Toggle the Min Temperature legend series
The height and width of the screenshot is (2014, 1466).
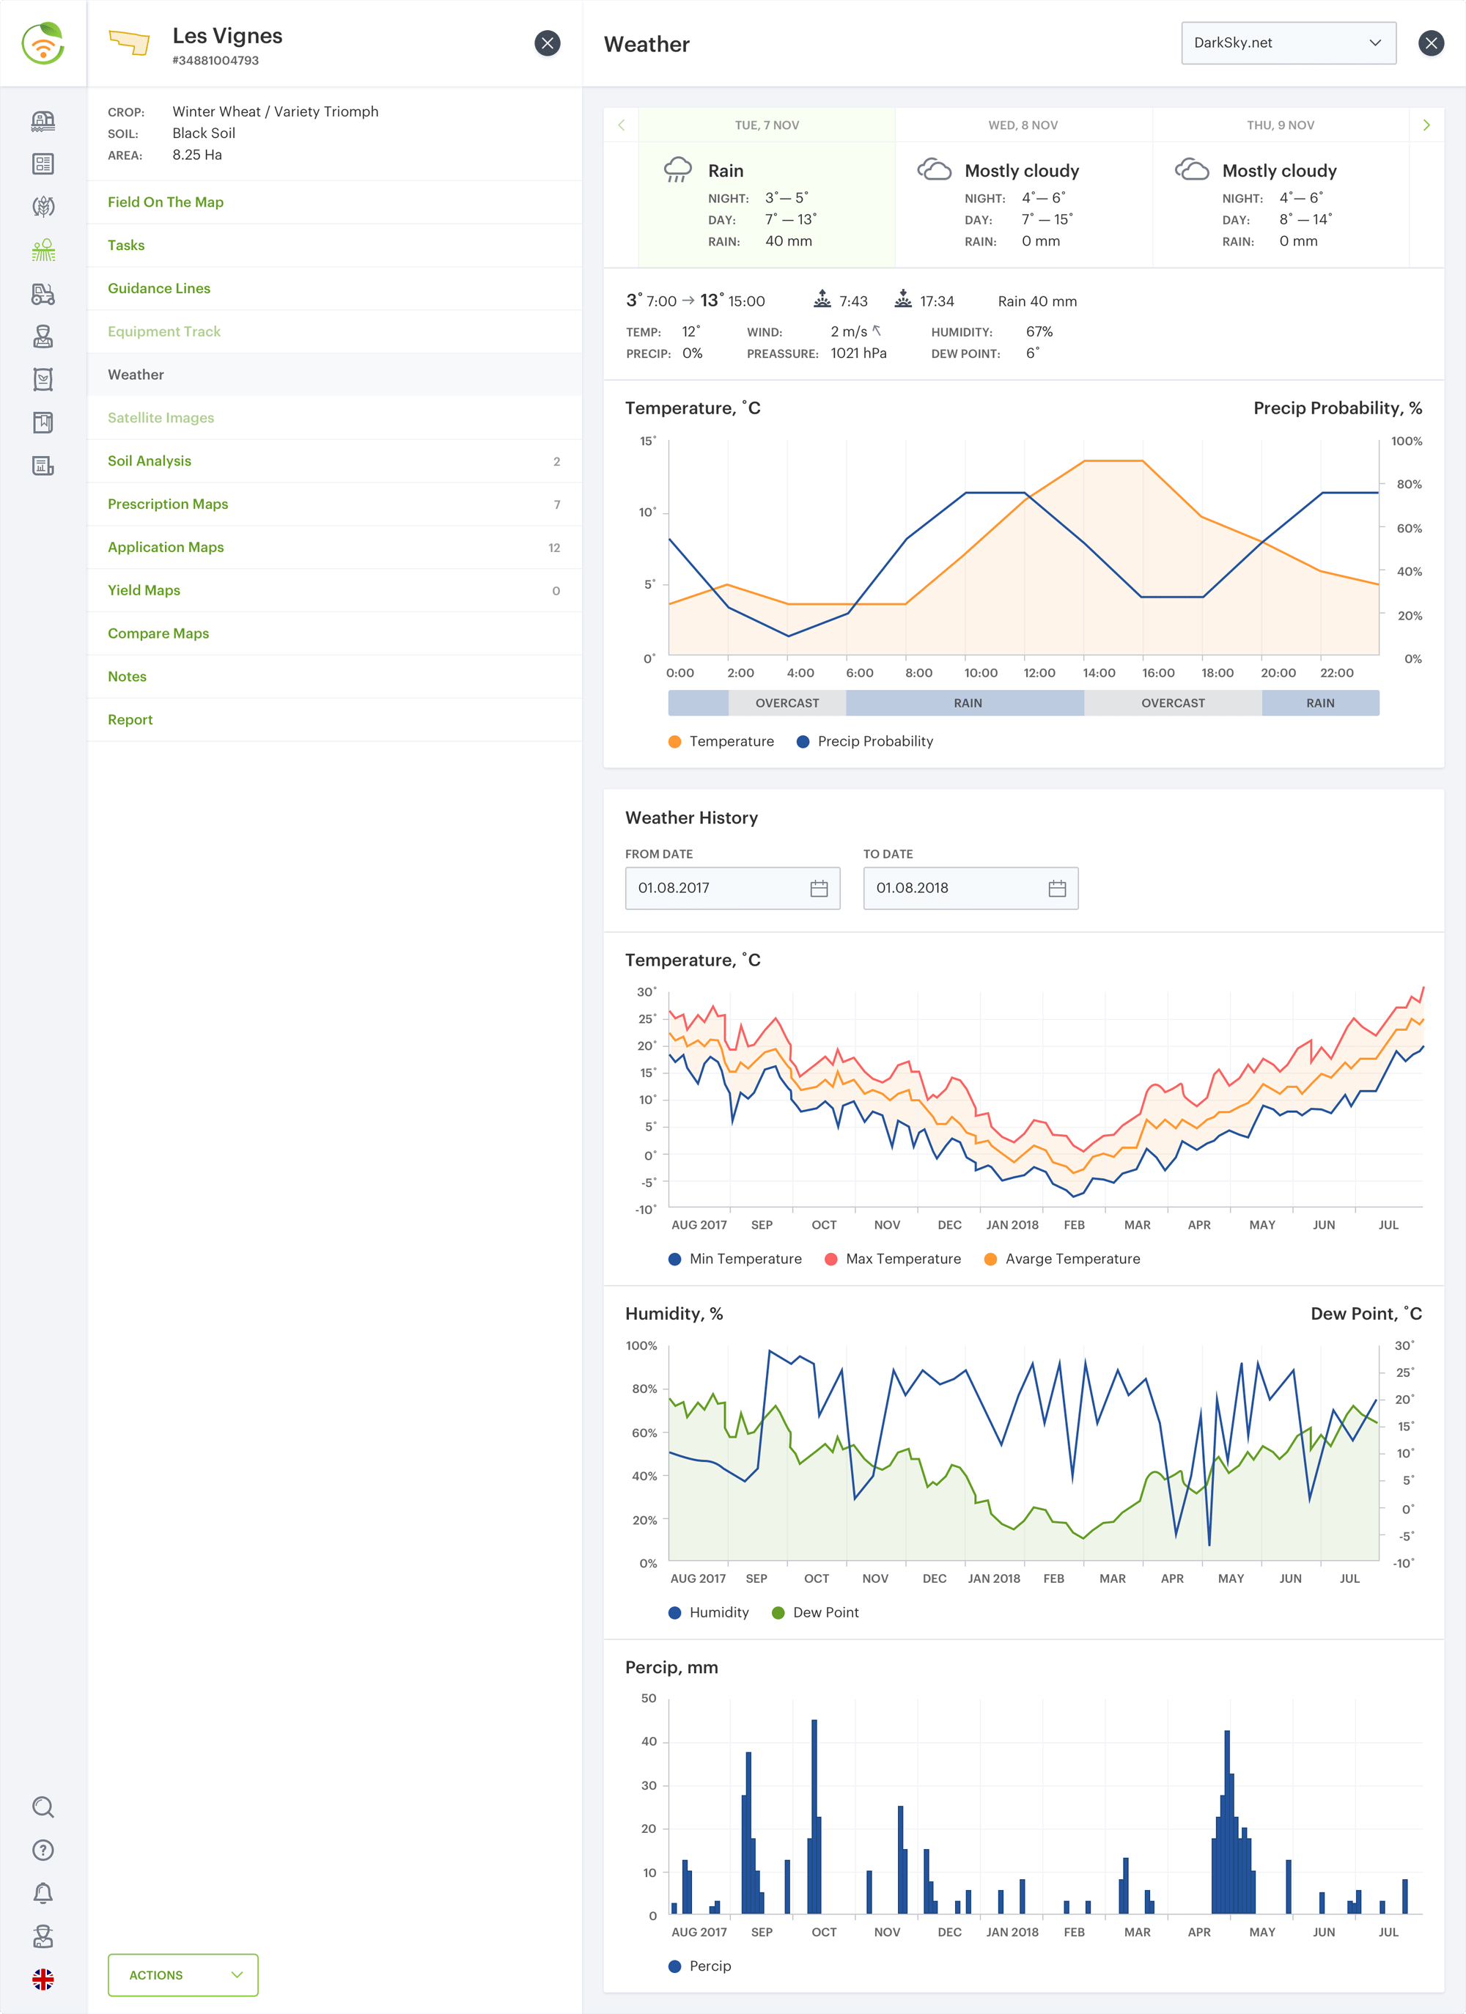[734, 1258]
